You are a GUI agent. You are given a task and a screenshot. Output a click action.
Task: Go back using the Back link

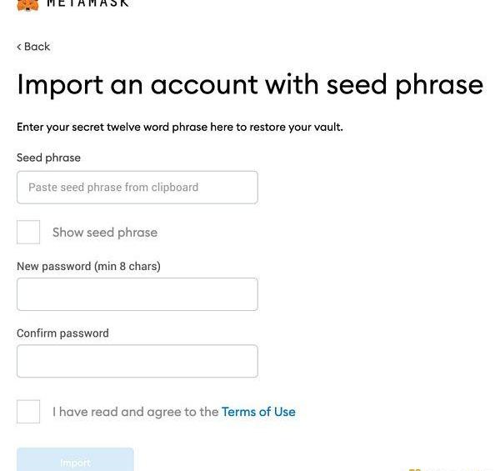point(37,47)
